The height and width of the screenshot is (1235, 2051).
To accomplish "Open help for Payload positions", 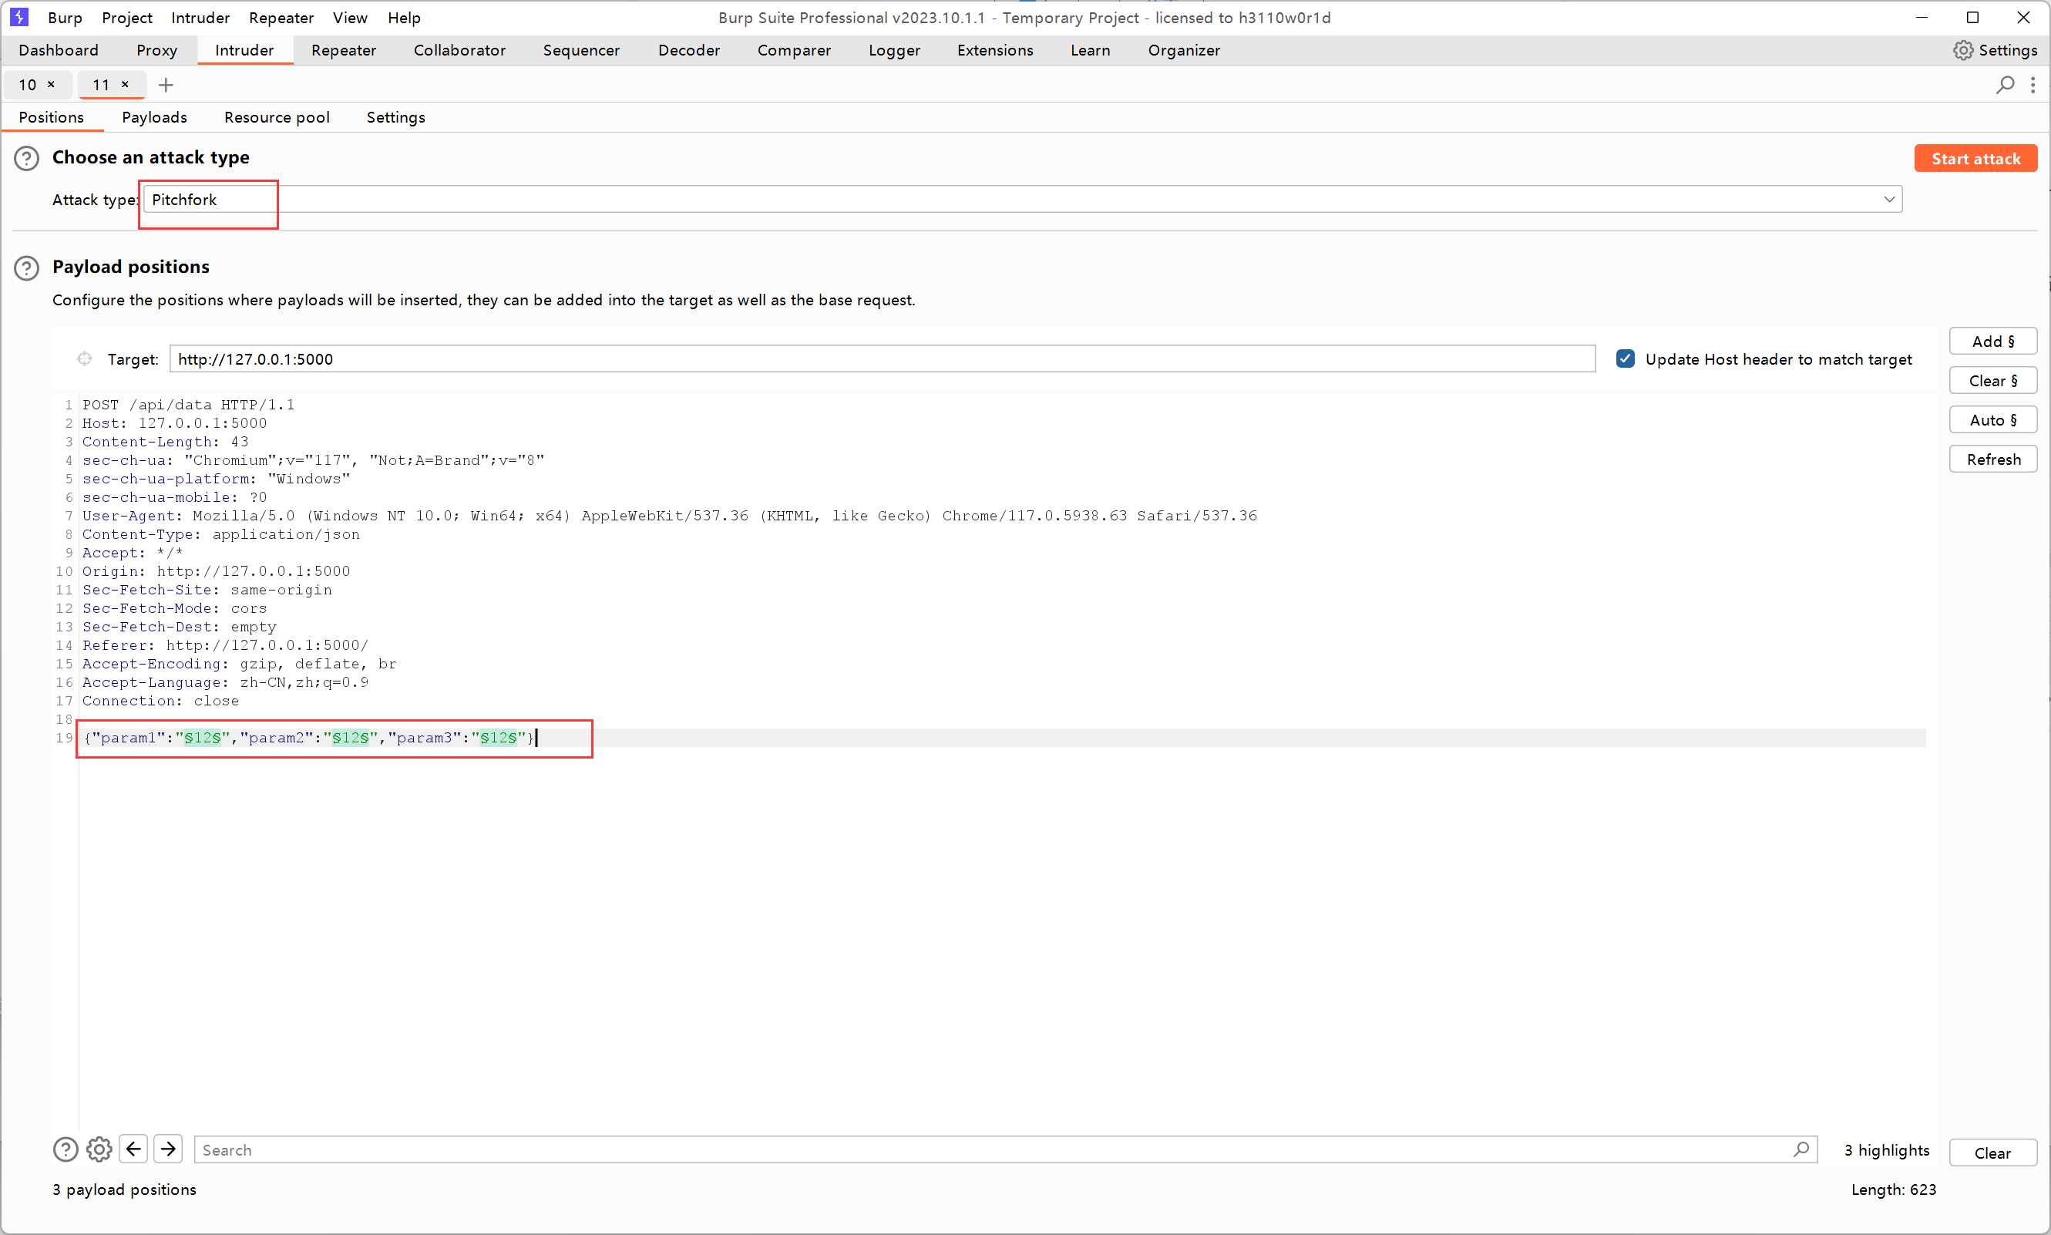I will (27, 268).
